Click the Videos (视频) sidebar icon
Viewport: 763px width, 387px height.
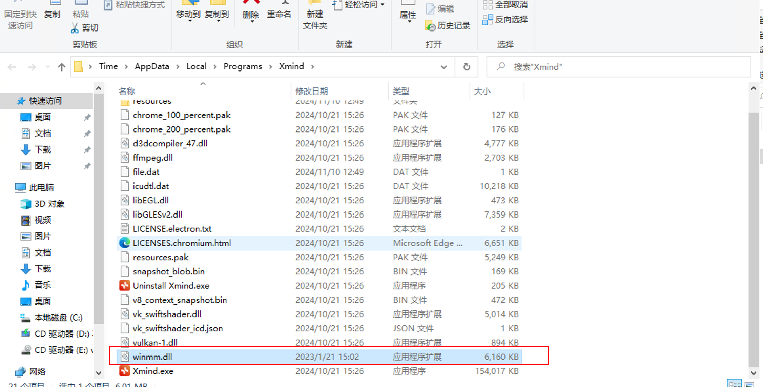(x=26, y=220)
